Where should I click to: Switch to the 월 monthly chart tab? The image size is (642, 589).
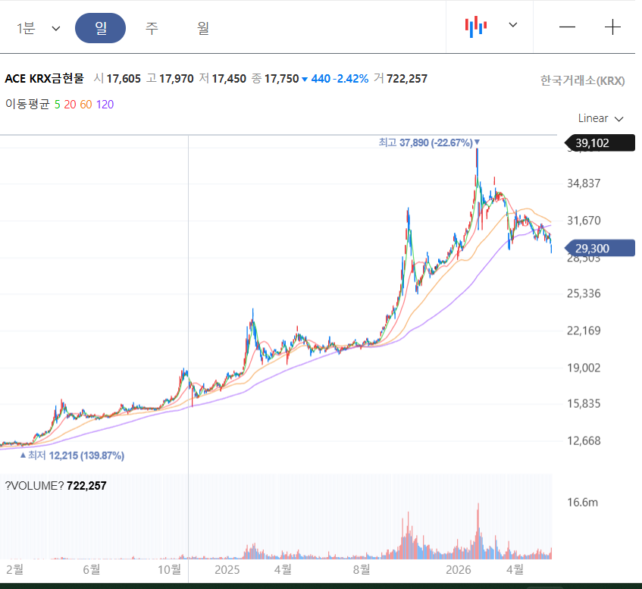(203, 28)
